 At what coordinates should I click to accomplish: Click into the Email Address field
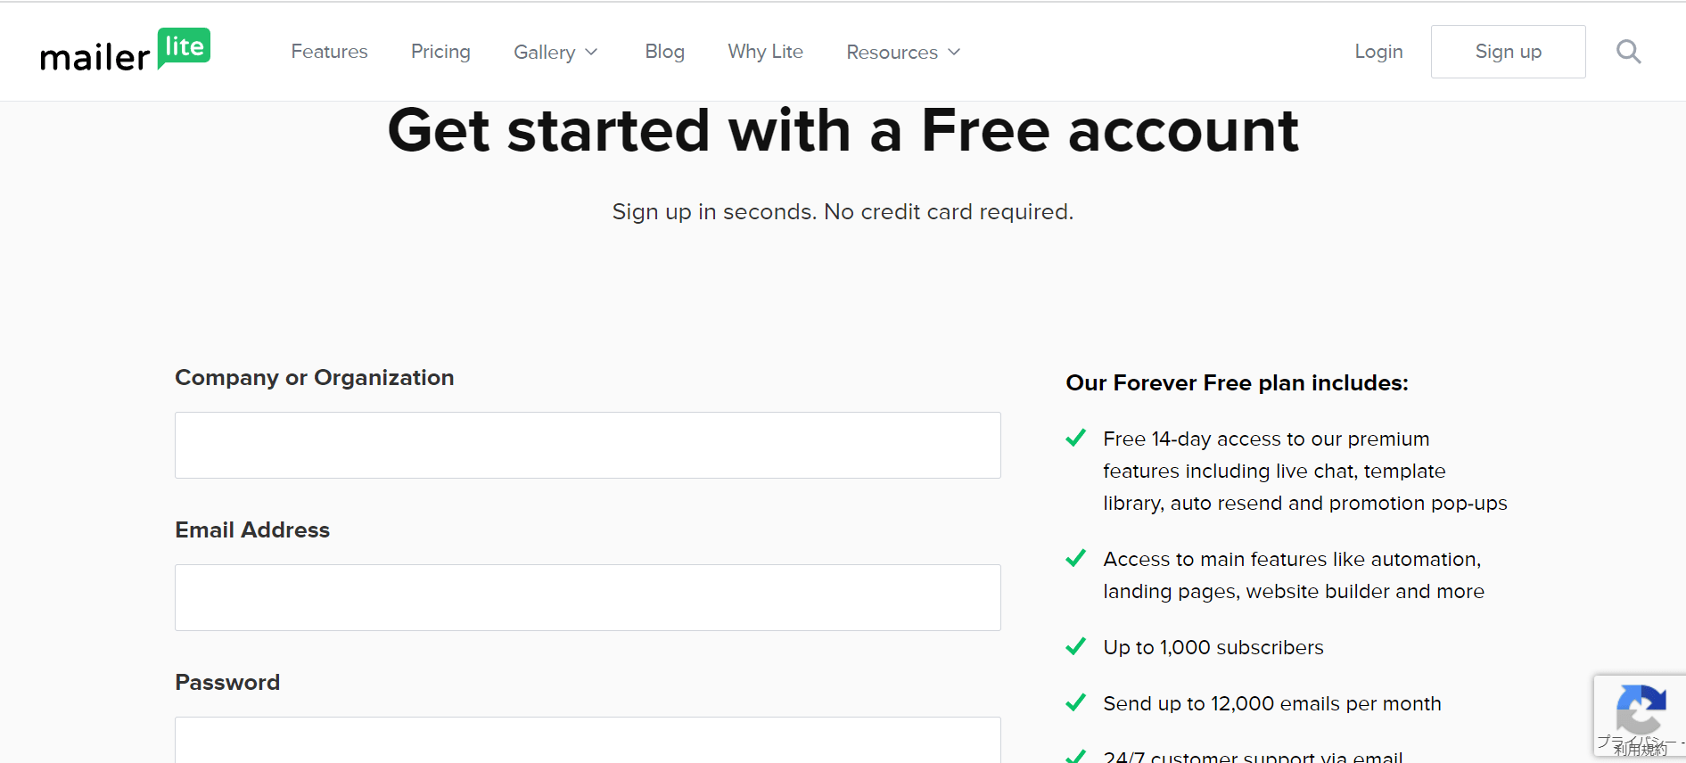click(x=588, y=597)
